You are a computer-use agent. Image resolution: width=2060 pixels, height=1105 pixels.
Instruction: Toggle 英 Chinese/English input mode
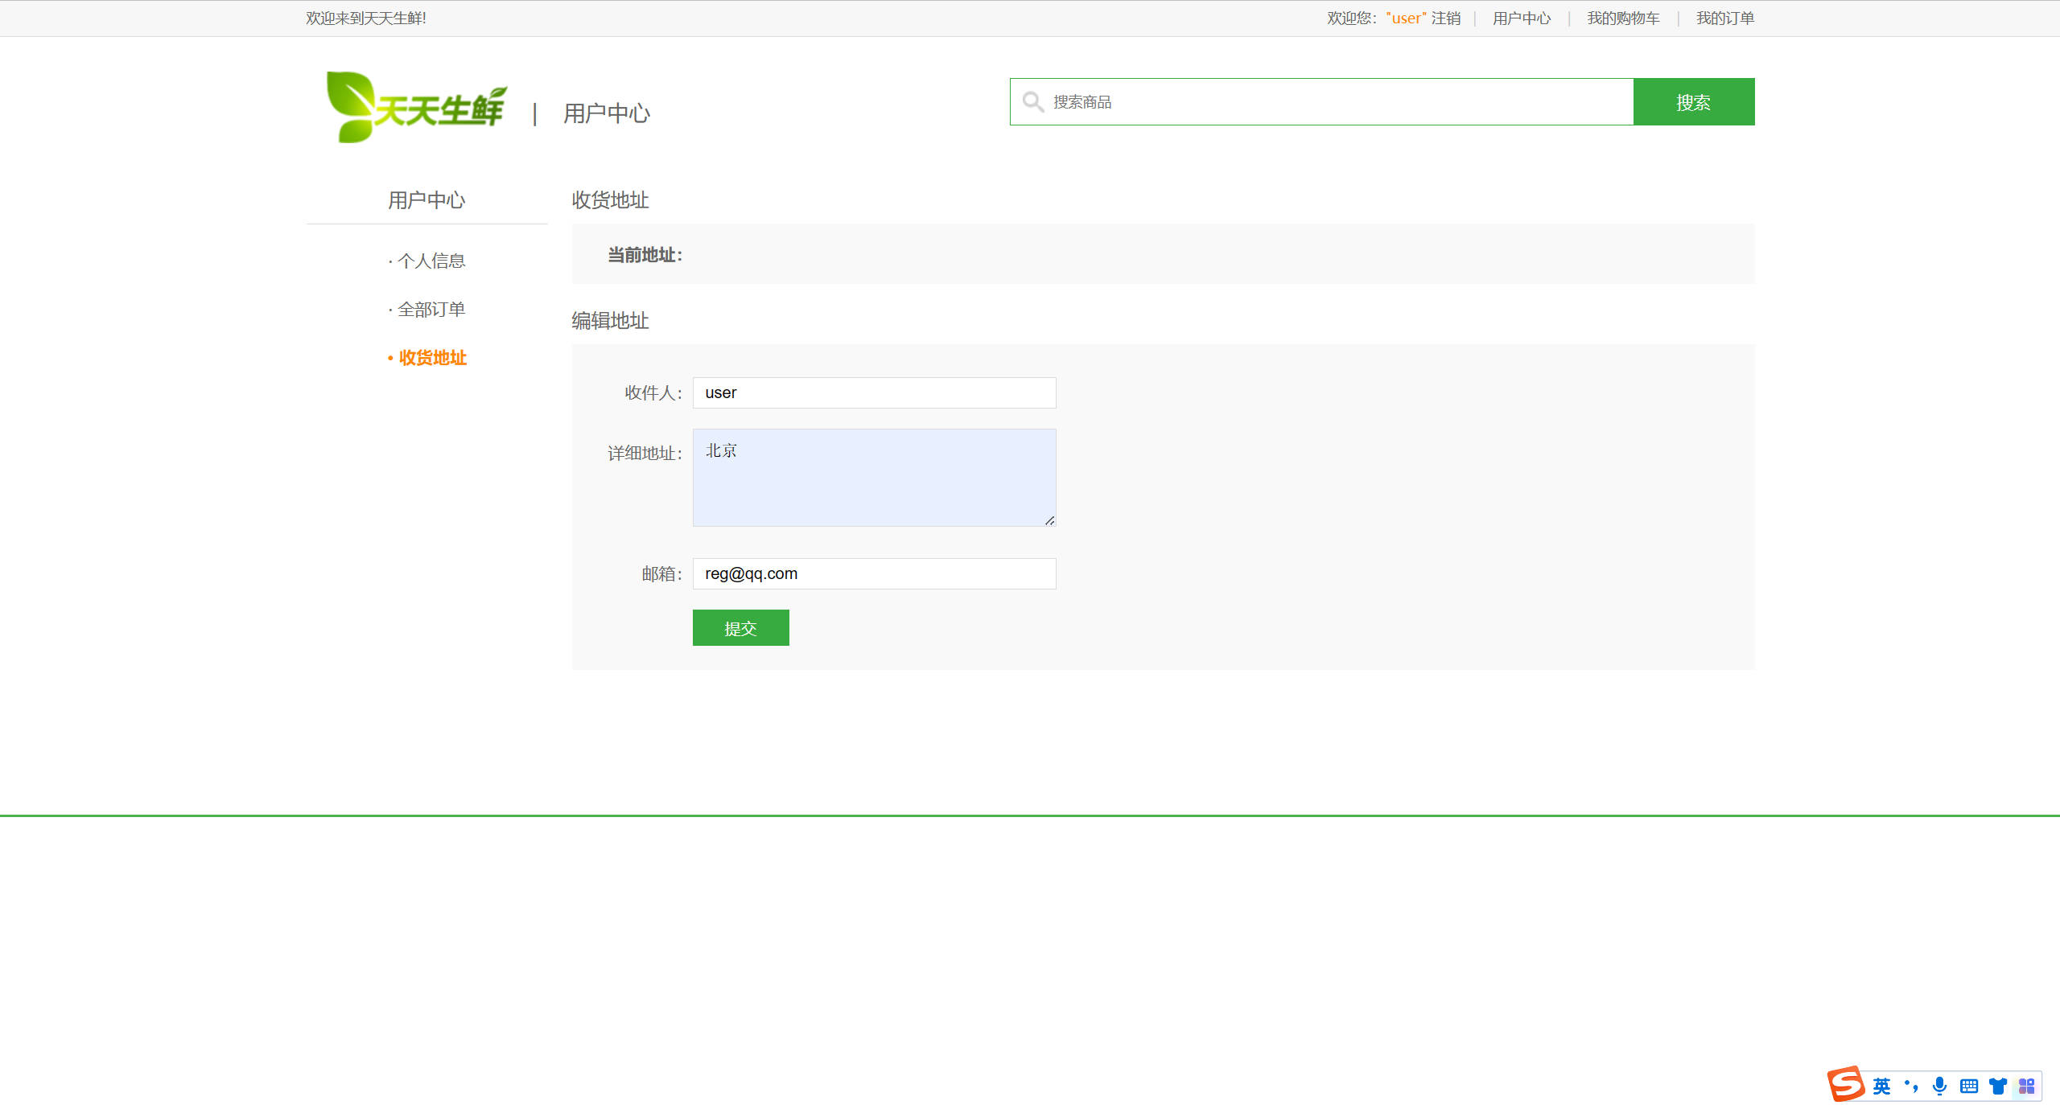pos(1881,1086)
